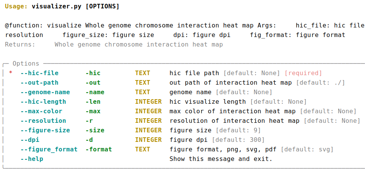Click the --genome-name option text

point(45,92)
